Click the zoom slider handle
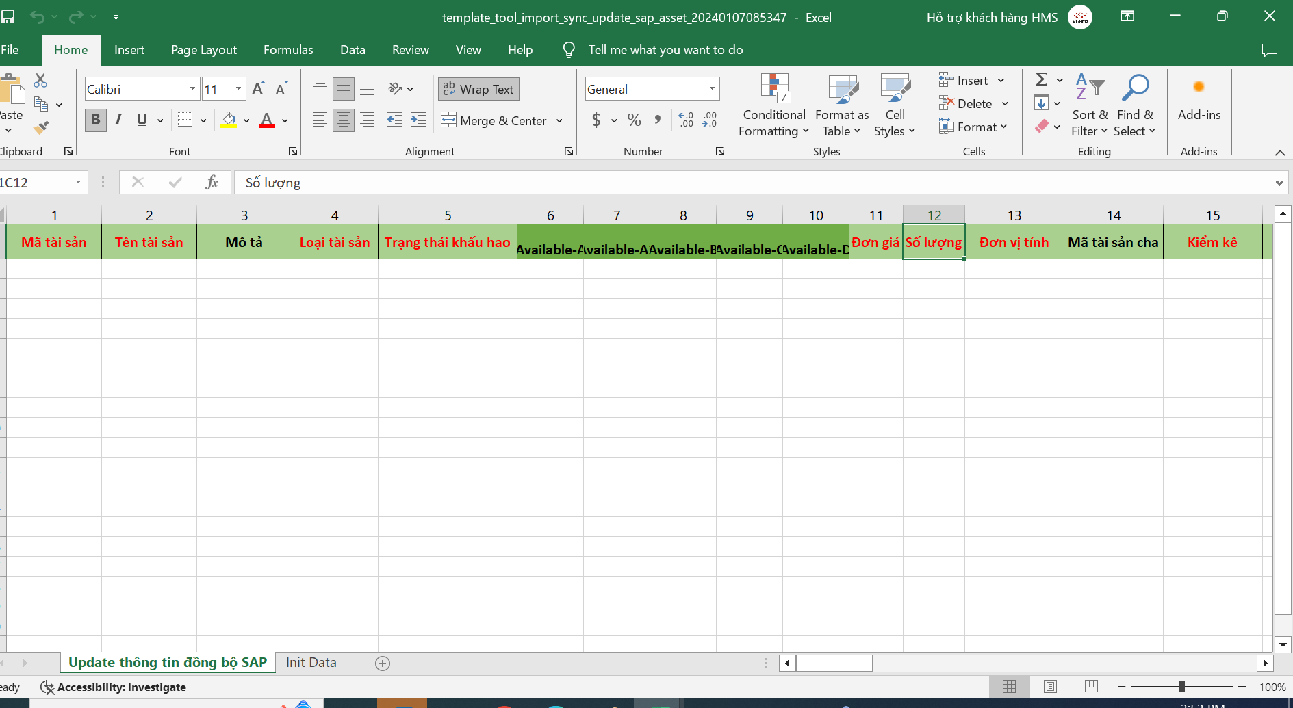Screen dimensions: 1293x708 pyautogui.click(x=1181, y=686)
